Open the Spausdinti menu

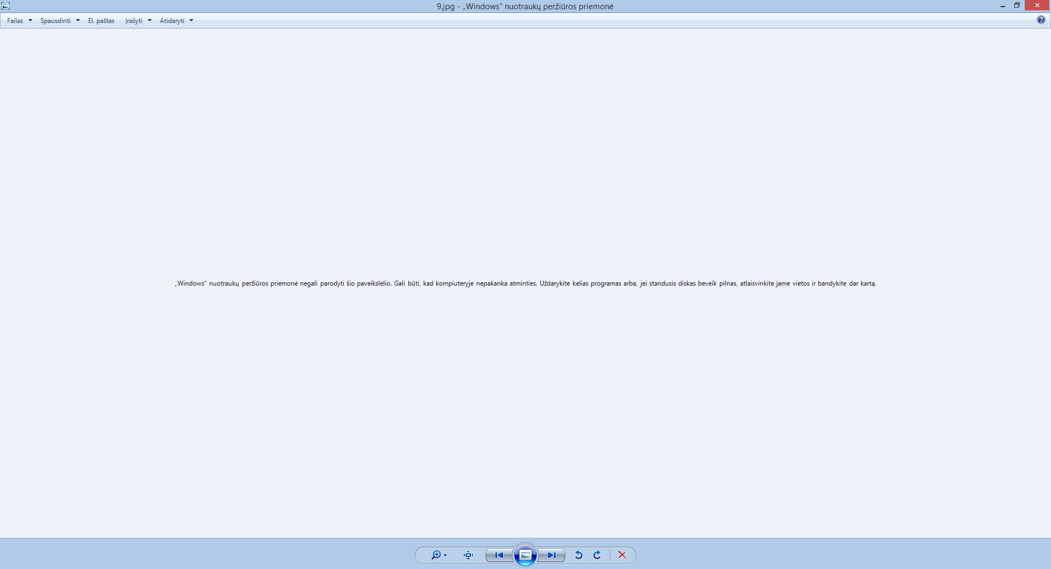(55, 21)
